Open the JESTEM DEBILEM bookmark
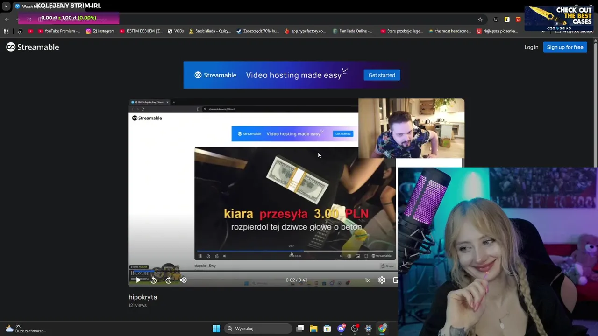The height and width of the screenshot is (336, 598). [141, 31]
